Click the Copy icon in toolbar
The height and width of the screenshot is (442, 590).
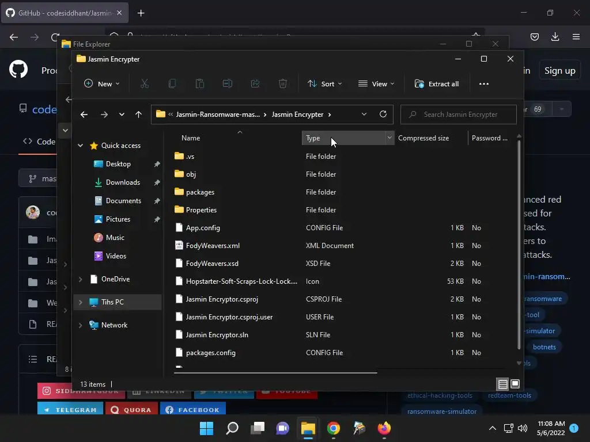click(x=172, y=84)
